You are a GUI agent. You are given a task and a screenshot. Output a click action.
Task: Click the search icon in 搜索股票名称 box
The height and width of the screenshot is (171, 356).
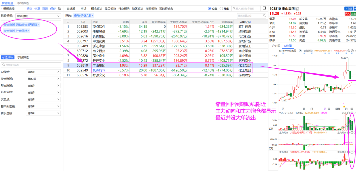tap(264, 16)
